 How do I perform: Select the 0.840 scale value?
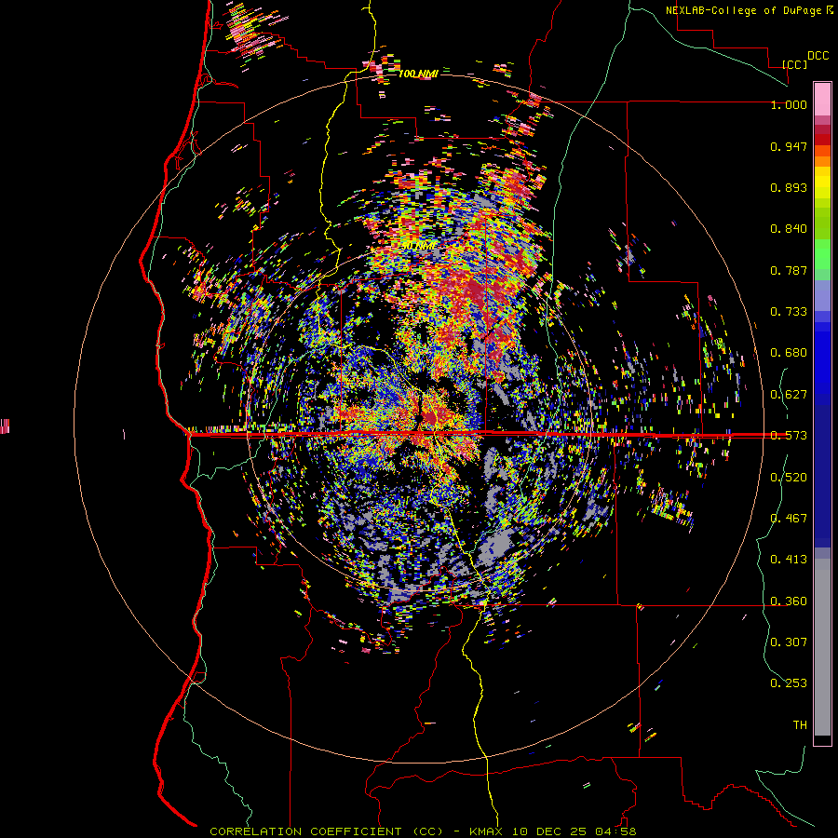[x=789, y=229]
